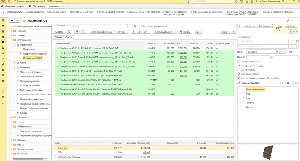The width and height of the screenshot is (300, 161).
Task: Click the shopping cart icon in yellow panel
Action: pos(279,29)
